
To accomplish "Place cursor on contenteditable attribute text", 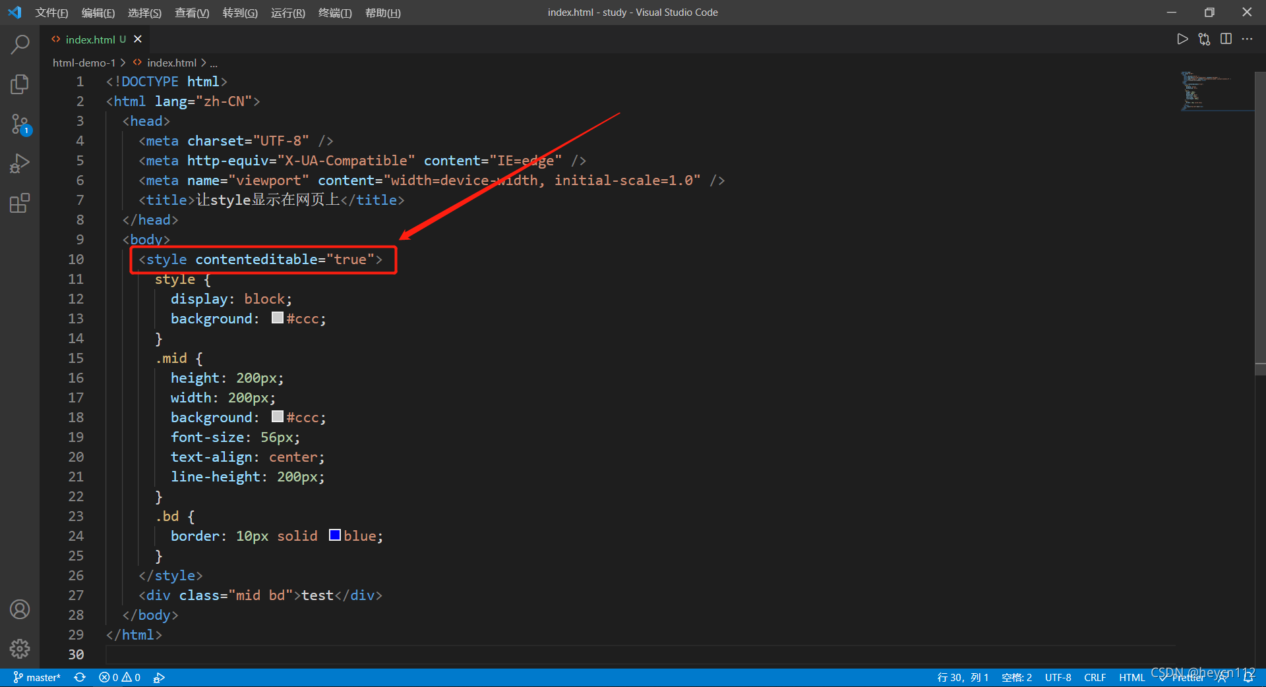I will 256,260.
